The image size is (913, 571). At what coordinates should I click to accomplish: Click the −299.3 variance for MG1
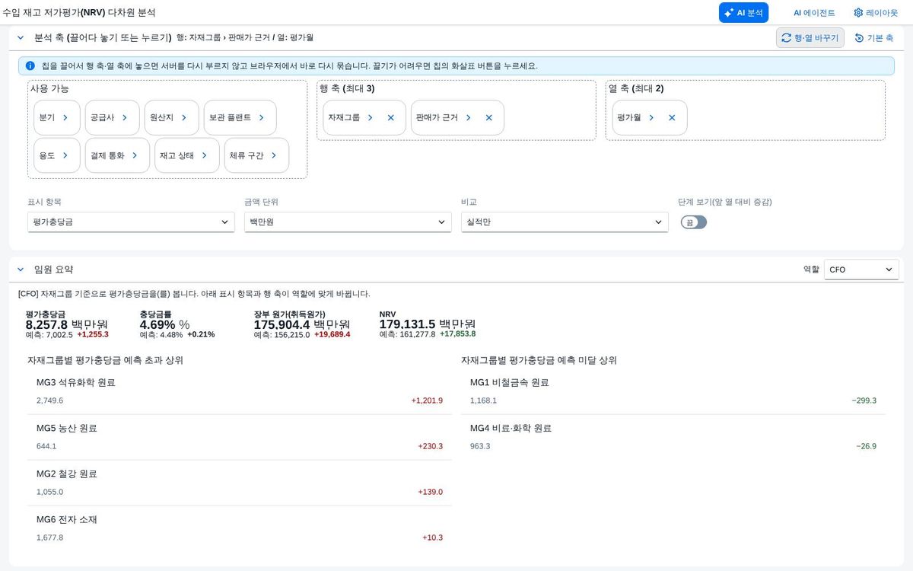coord(864,400)
